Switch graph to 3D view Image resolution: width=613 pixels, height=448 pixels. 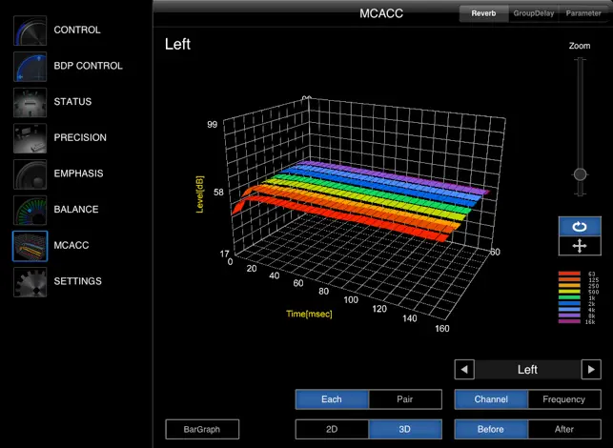405,429
